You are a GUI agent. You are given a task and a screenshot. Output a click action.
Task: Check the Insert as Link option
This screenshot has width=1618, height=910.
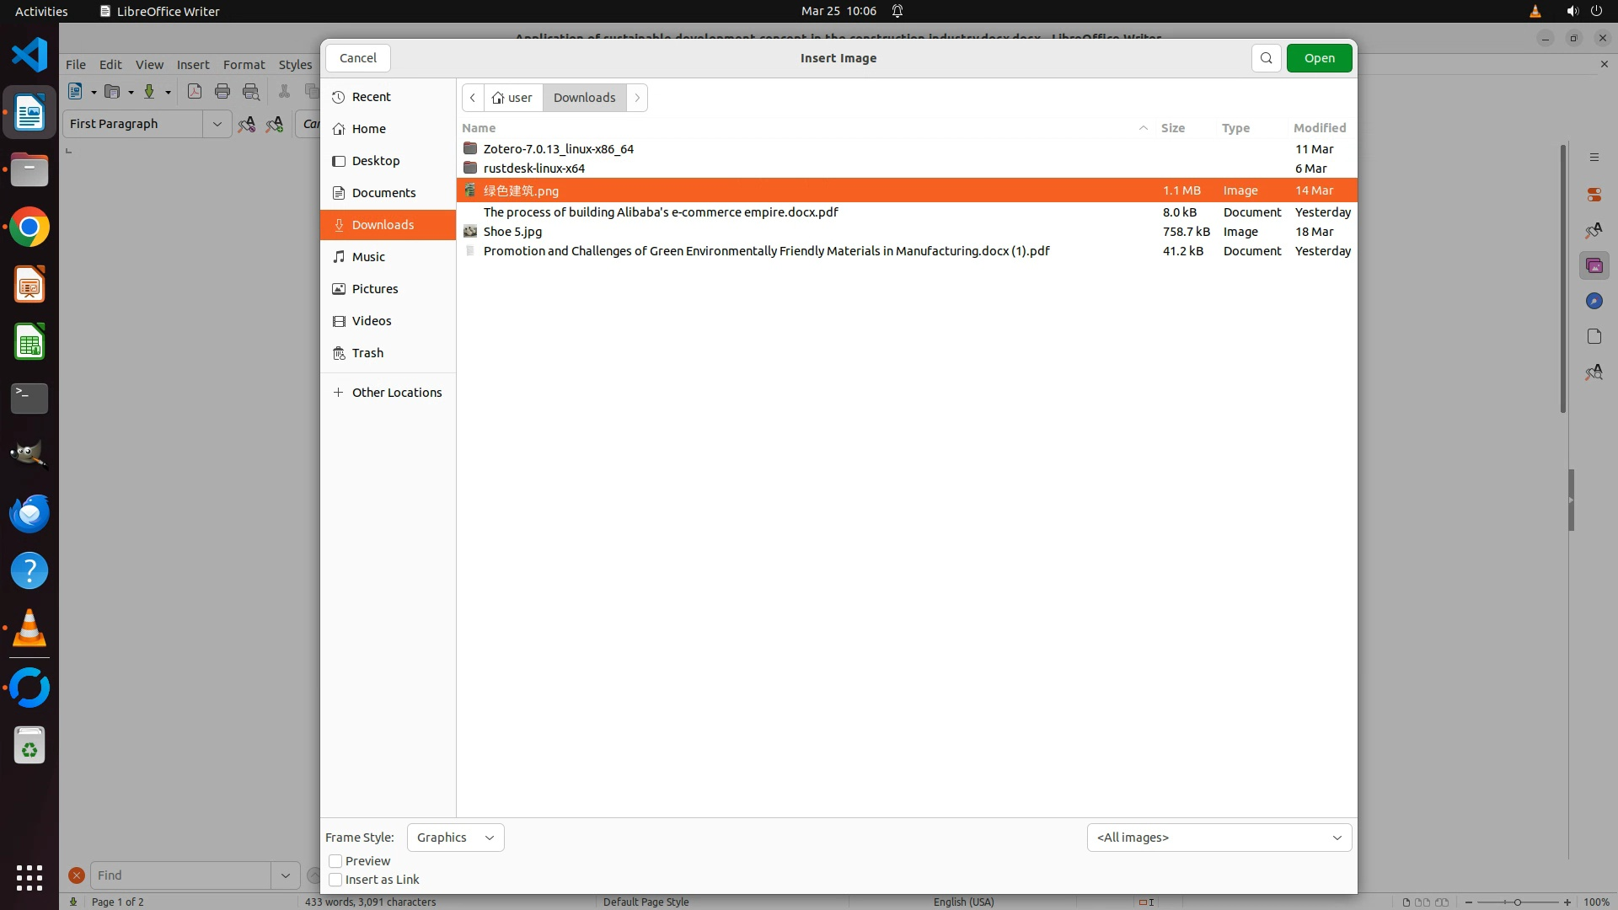(335, 880)
